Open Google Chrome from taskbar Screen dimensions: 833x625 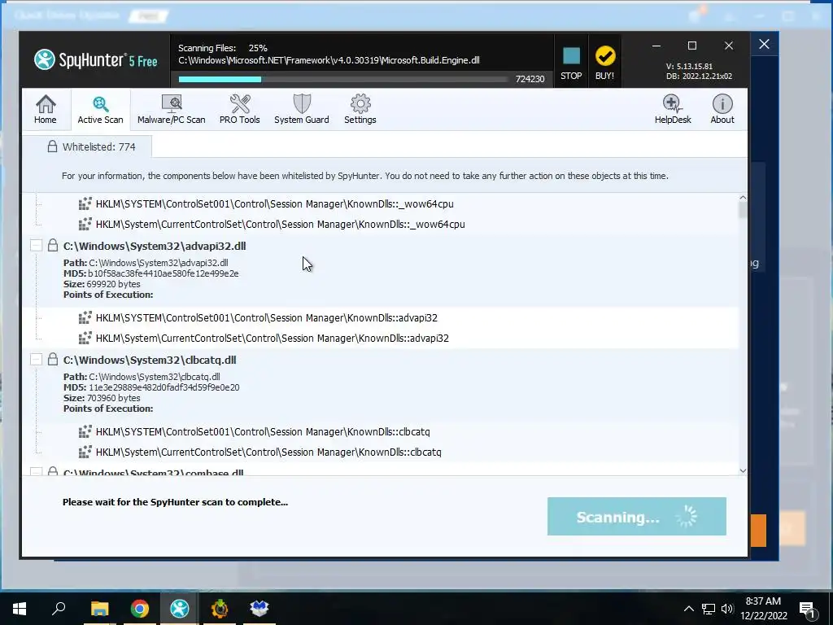(x=140, y=609)
